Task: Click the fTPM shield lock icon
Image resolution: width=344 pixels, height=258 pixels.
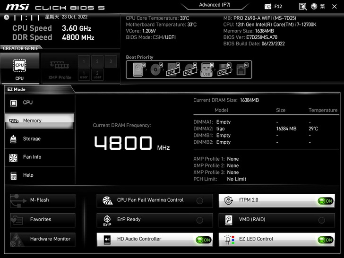Action: pyautogui.click(x=228, y=200)
